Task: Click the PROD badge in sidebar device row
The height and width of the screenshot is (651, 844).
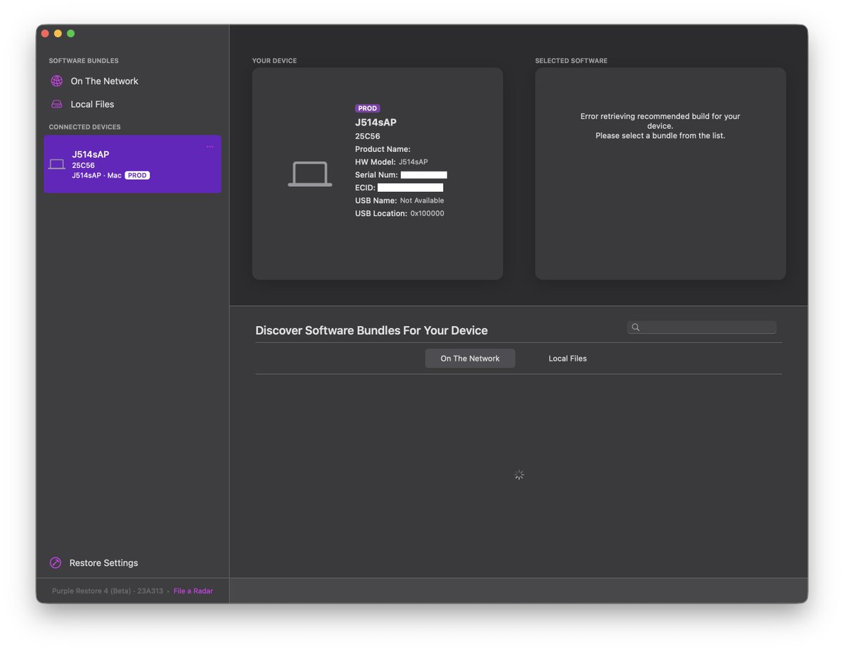Action: (137, 176)
